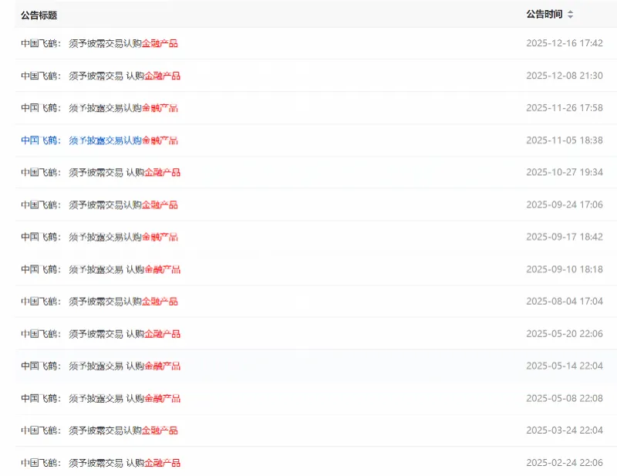Select the timestamp 2025-08-04 17:04
The width and height of the screenshot is (617, 476).
[565, 301]
